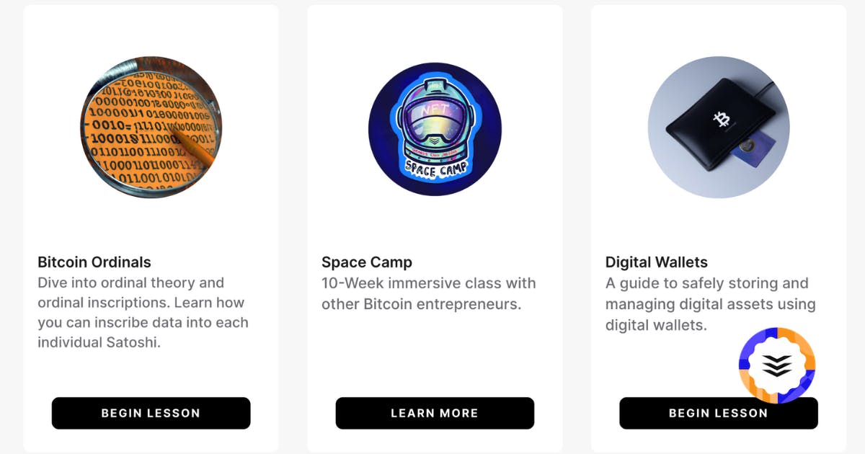Click Learn More under Space Camp
Screen dimensions: 865x454
pyautogui.click(x=435, y=413)
